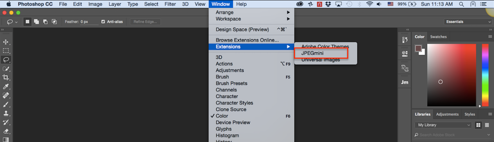
Task: Open the Layer menu
Action: point(115,4)
